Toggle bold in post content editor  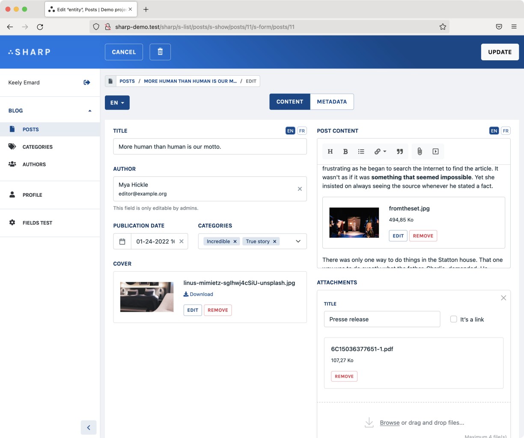click(x=345, y=151)
